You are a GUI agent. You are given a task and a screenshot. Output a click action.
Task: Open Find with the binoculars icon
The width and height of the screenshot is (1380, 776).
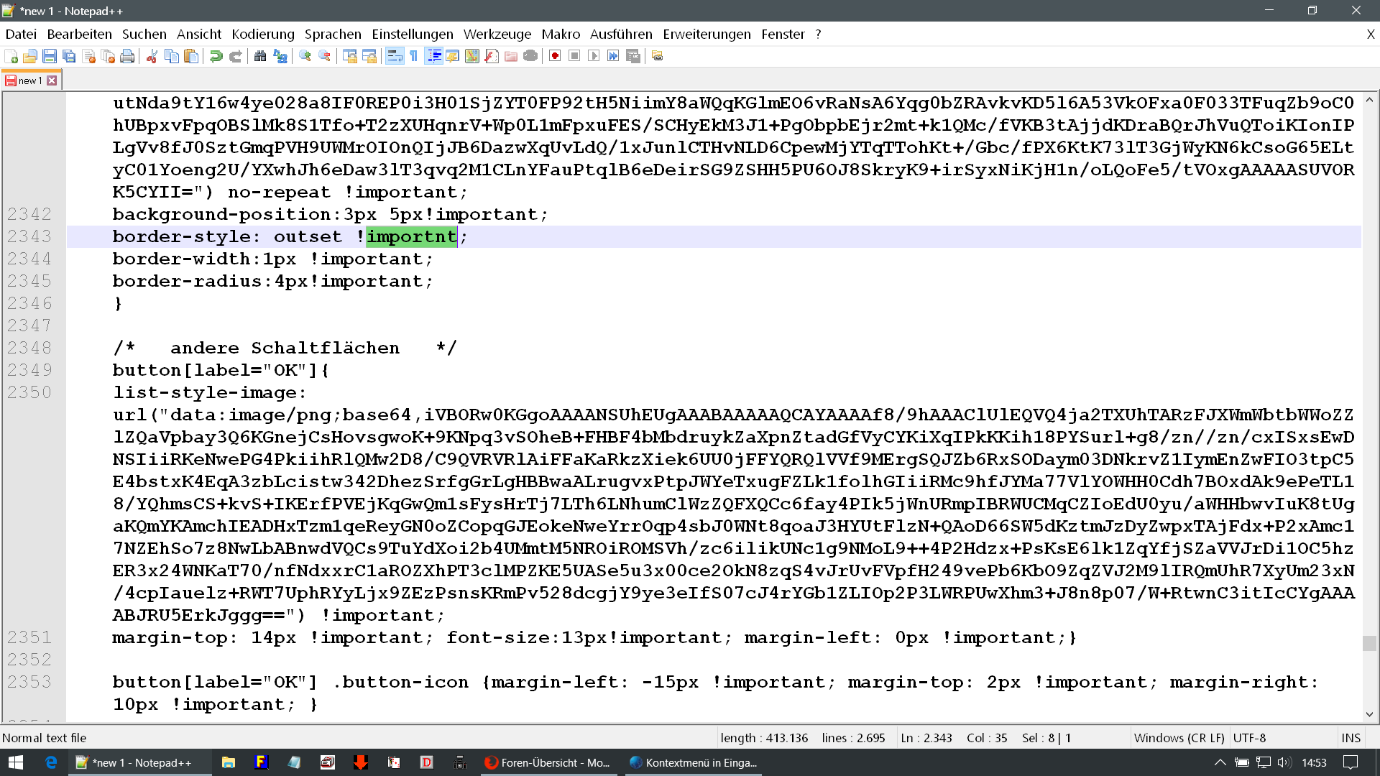260,56
